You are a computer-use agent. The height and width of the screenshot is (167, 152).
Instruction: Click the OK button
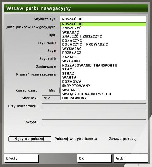[94, 158]
